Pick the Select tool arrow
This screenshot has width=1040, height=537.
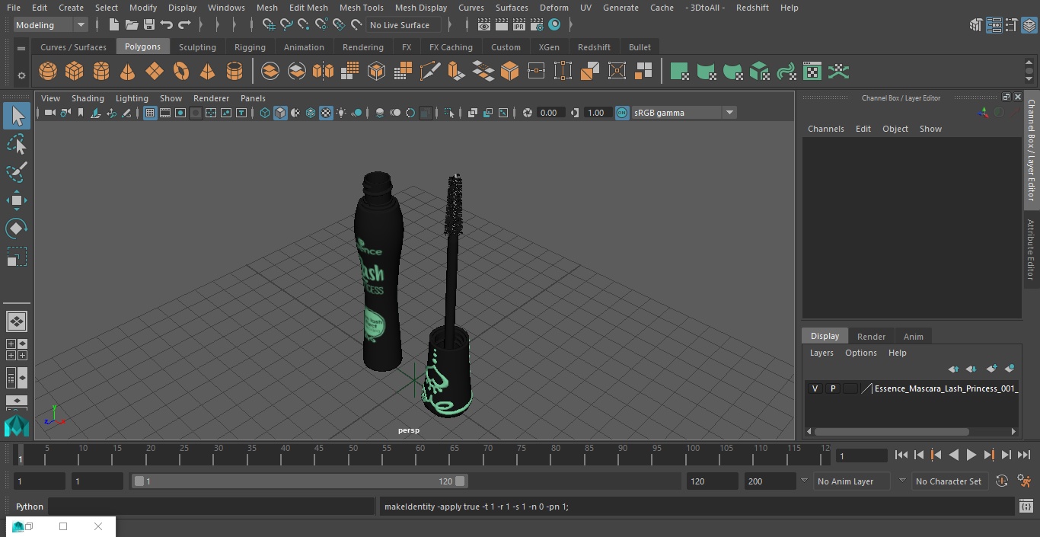pos(17,117)
